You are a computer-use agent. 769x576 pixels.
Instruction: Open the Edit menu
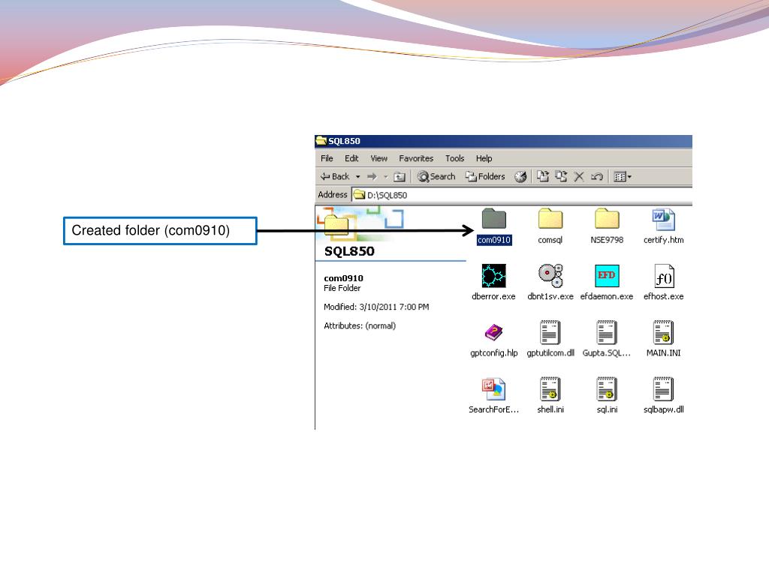pos(351,158)
